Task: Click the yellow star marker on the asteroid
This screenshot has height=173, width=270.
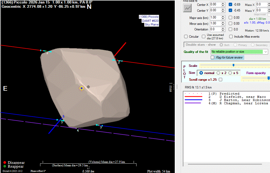Action: (x=82, y=88)
